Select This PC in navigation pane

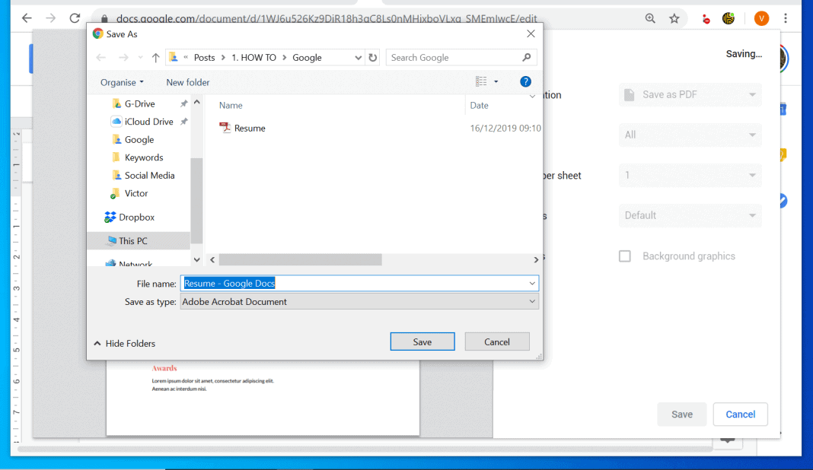[139, 241]
